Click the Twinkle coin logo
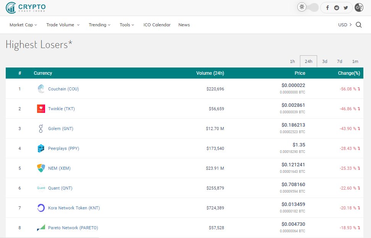371x238 pixels. click(x=41, y=109)
